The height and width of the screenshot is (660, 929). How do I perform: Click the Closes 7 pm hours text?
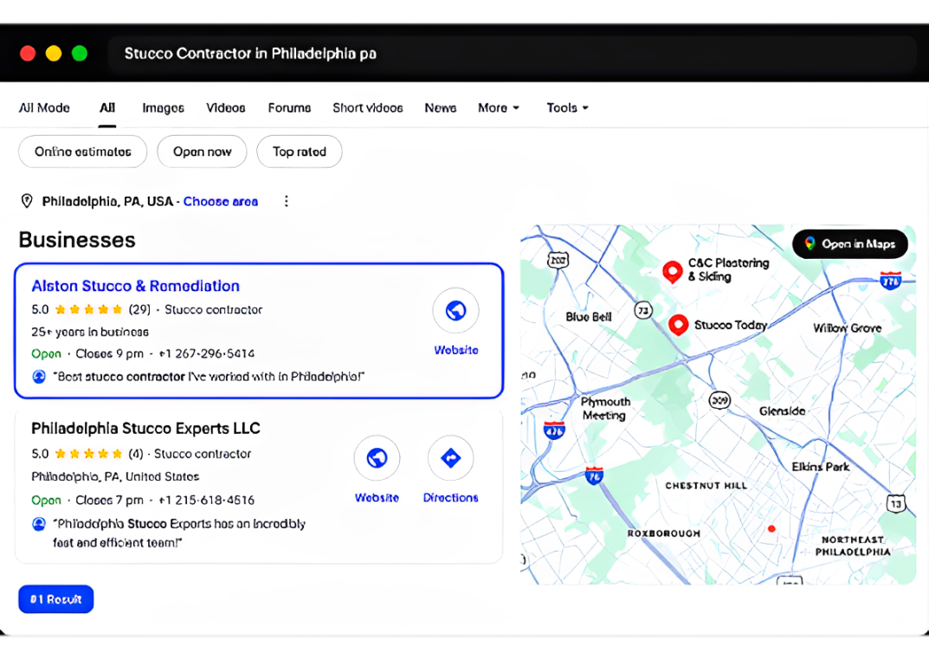(x=109, y=500)
